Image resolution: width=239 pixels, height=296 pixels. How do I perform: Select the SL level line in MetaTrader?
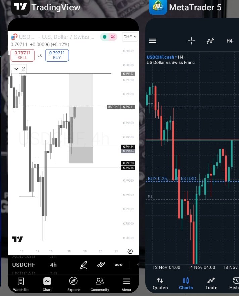tap(192, 200)
